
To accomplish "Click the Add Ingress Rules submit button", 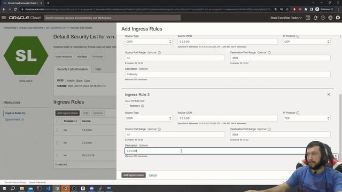I will (134, 175).
